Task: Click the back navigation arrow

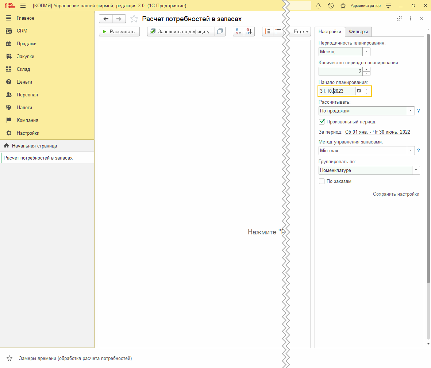Action: [x=106, y=19]
